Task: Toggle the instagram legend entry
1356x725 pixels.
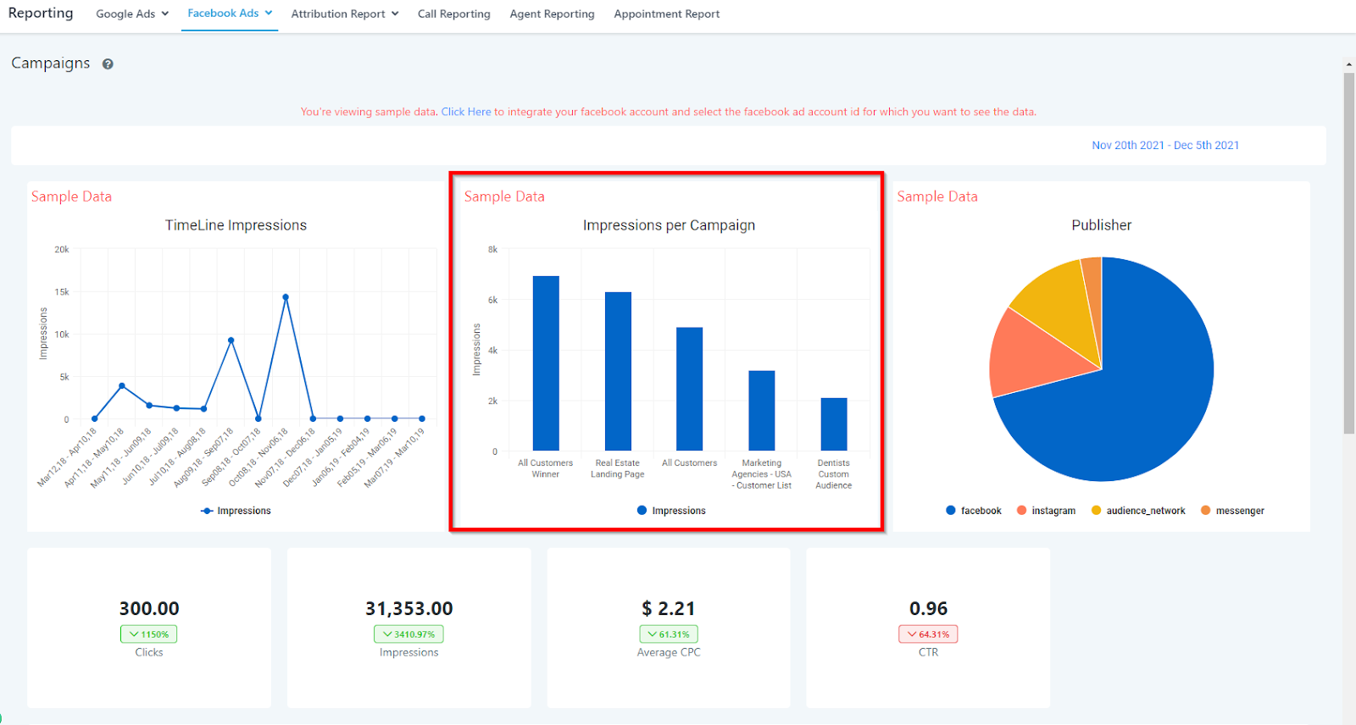Action: tap(1046, 511)
